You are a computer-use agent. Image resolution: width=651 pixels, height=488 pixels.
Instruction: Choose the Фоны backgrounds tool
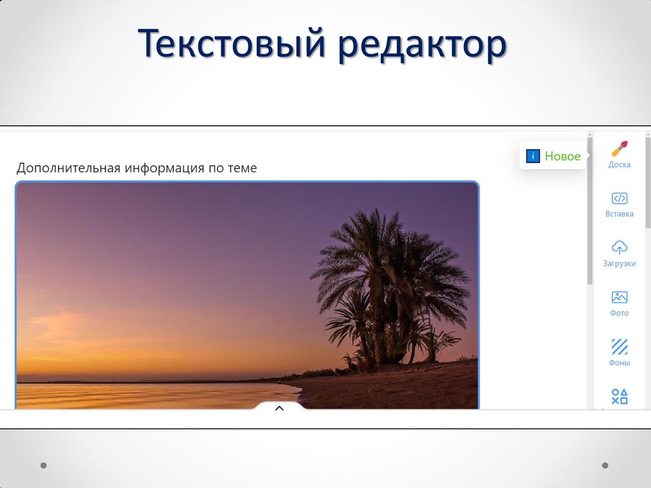pyautogui.click(x=619, y=353)
